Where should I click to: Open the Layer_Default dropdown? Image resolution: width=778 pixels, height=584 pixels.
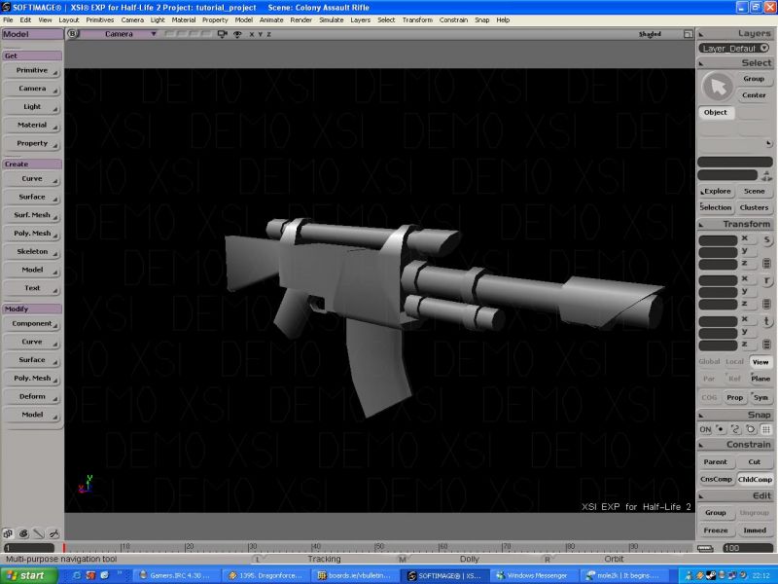coord(735,48)
